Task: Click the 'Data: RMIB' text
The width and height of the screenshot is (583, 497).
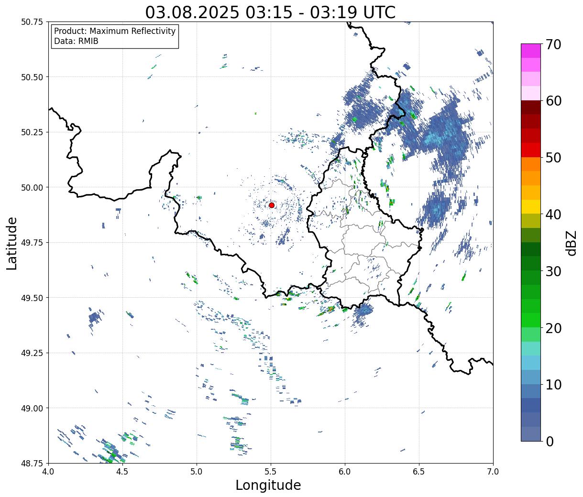Action: 76,41
